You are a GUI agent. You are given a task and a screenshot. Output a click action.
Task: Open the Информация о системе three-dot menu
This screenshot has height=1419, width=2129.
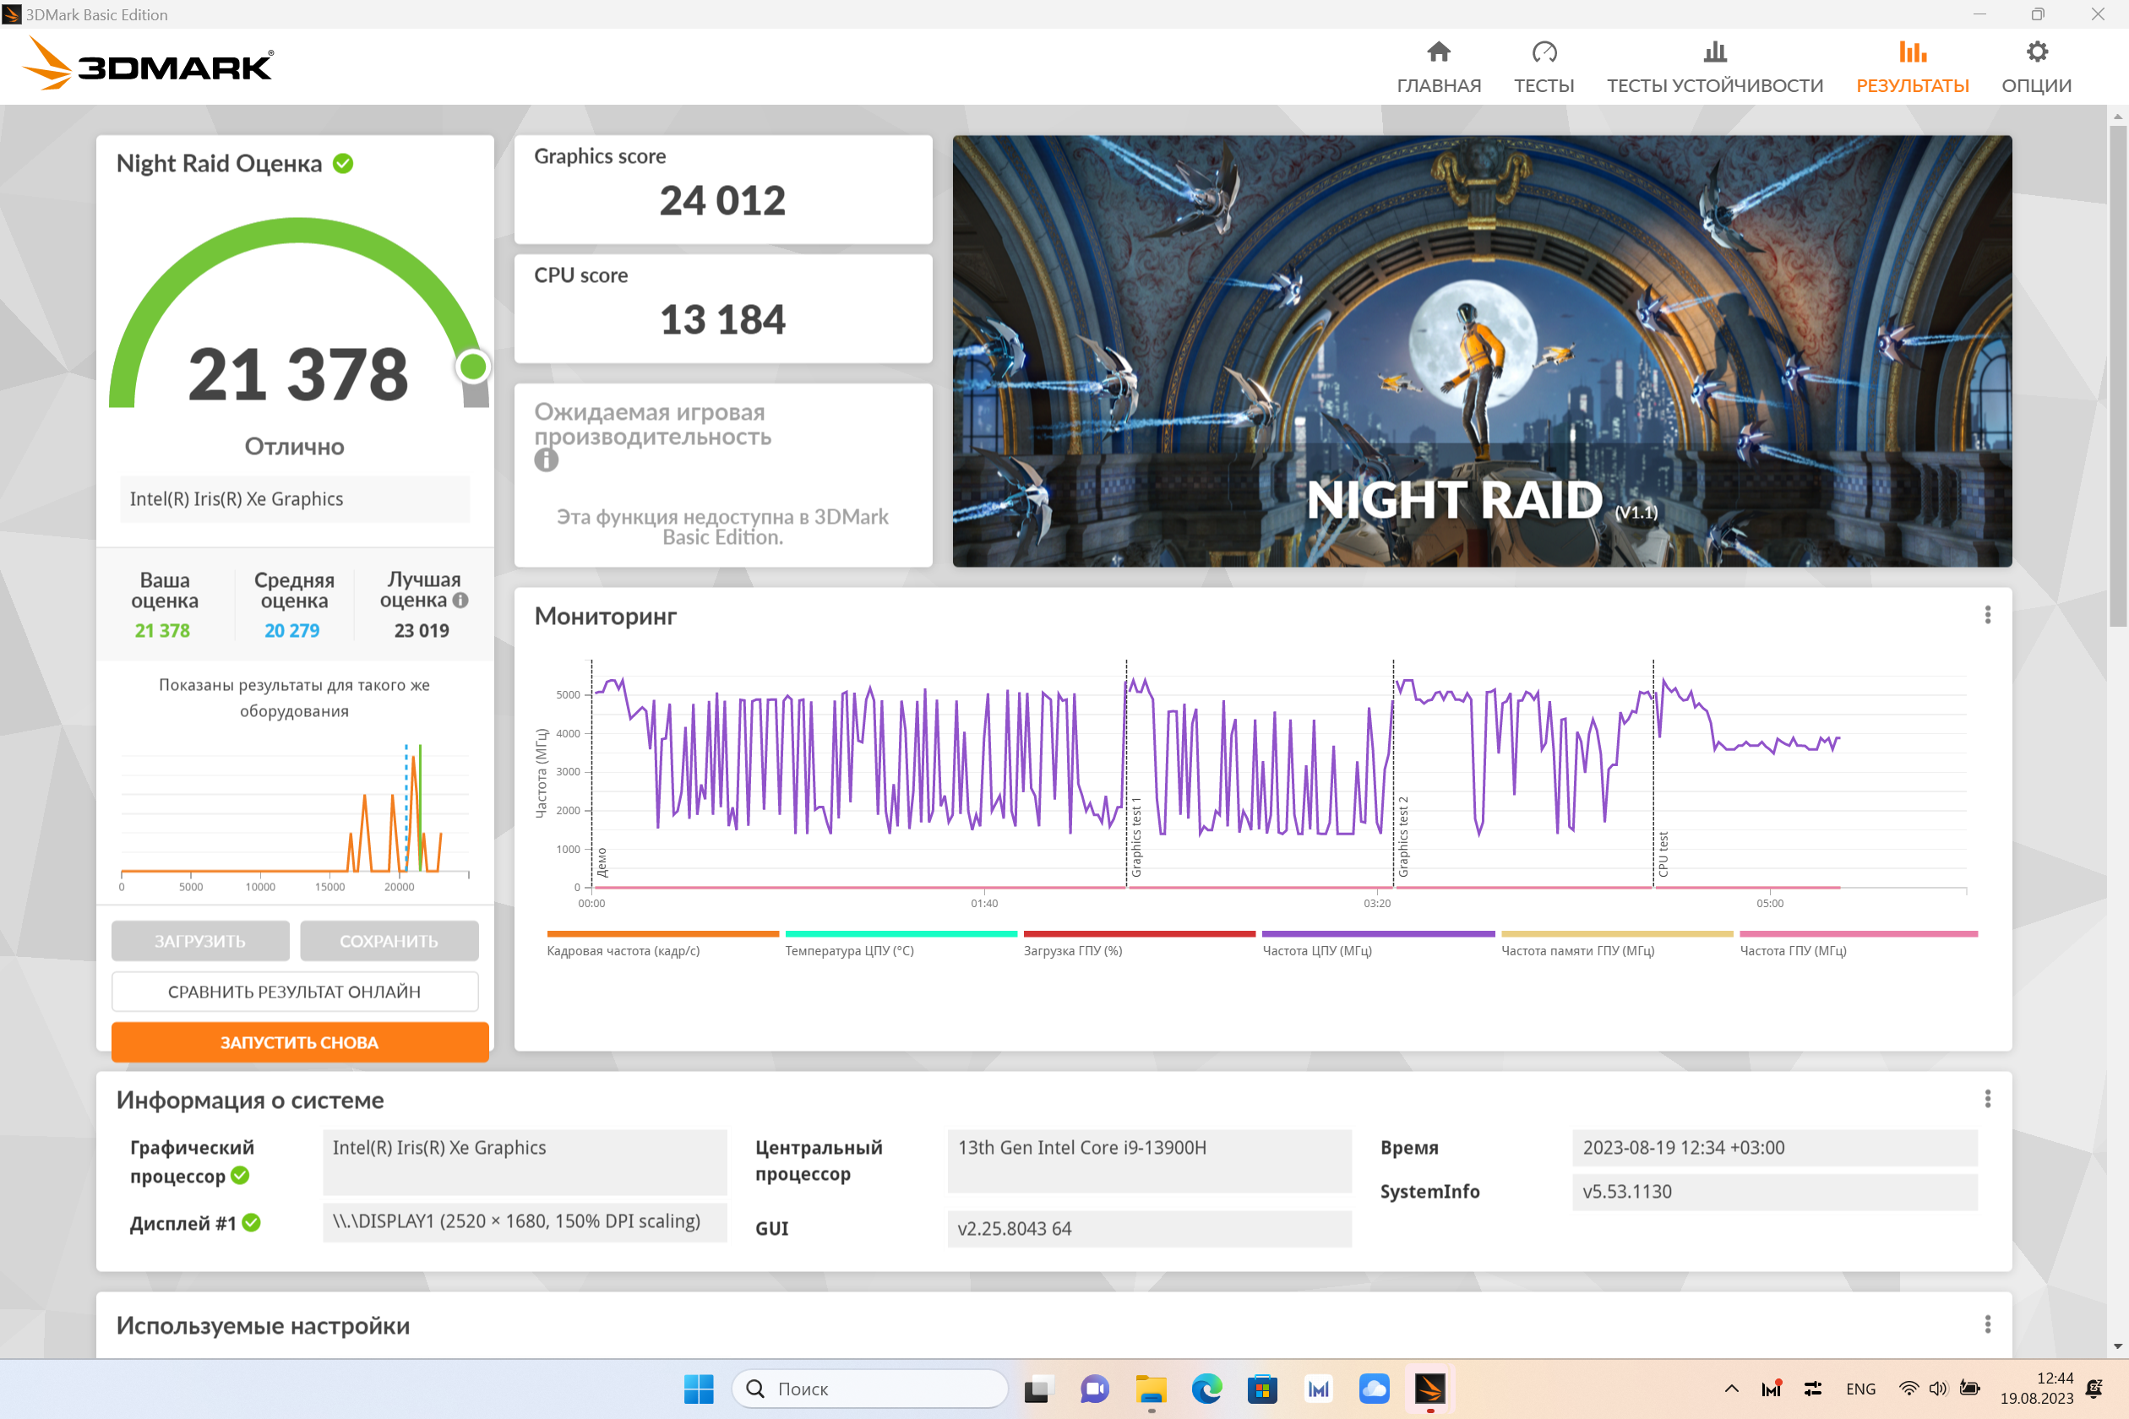1988,1099
